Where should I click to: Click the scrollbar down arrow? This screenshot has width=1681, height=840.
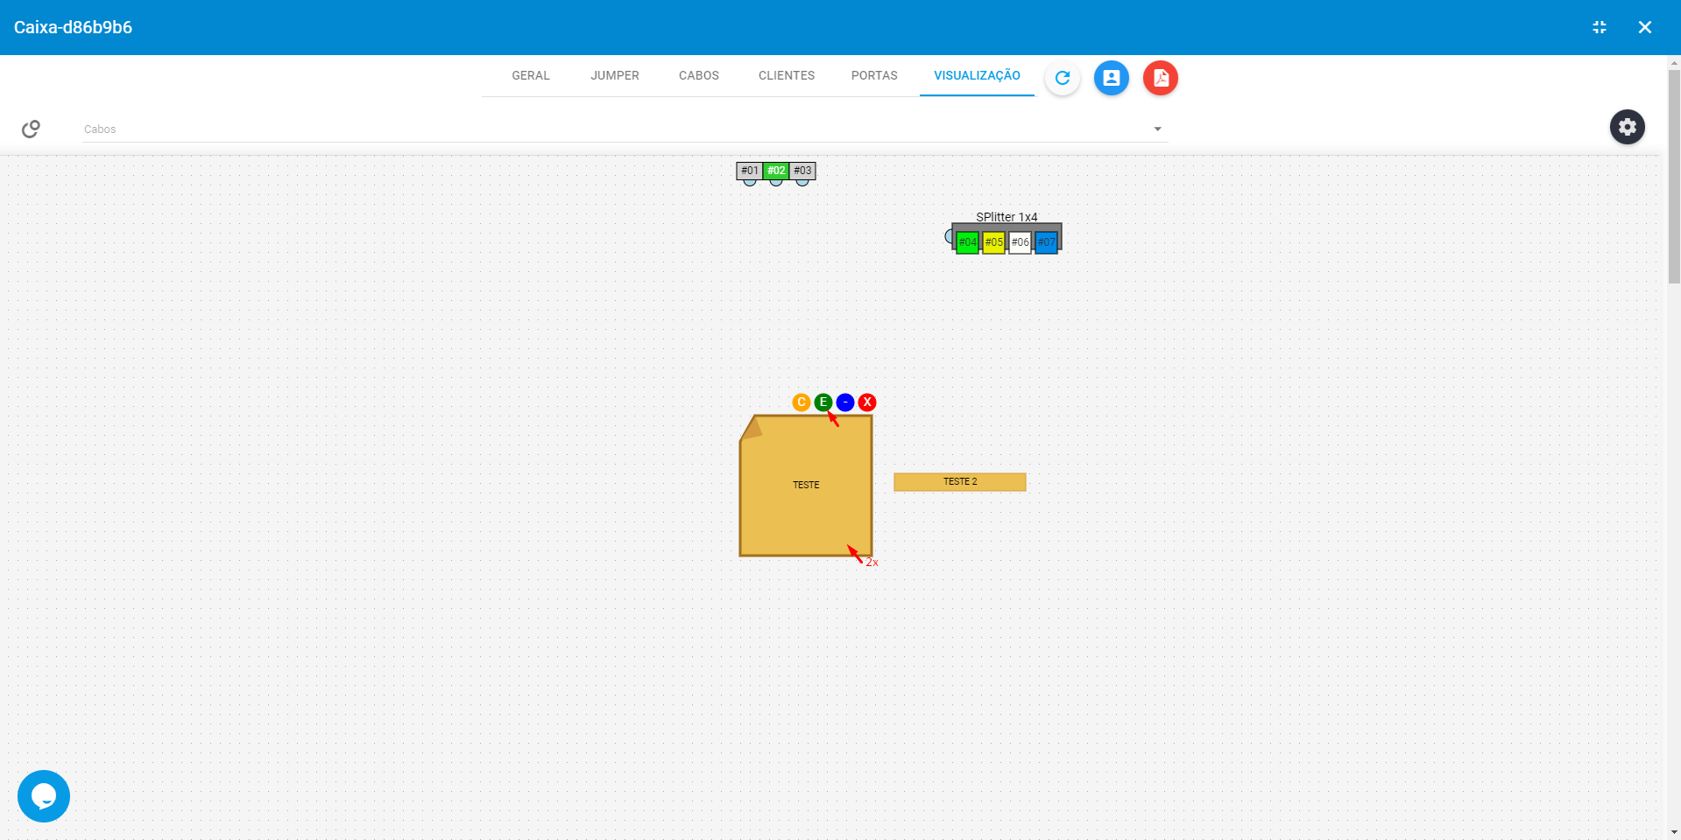[x=1674, y=833]
